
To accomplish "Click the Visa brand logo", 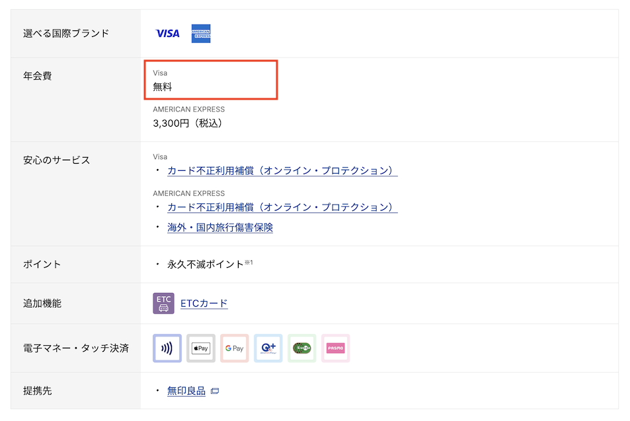I will pos(167,33).
